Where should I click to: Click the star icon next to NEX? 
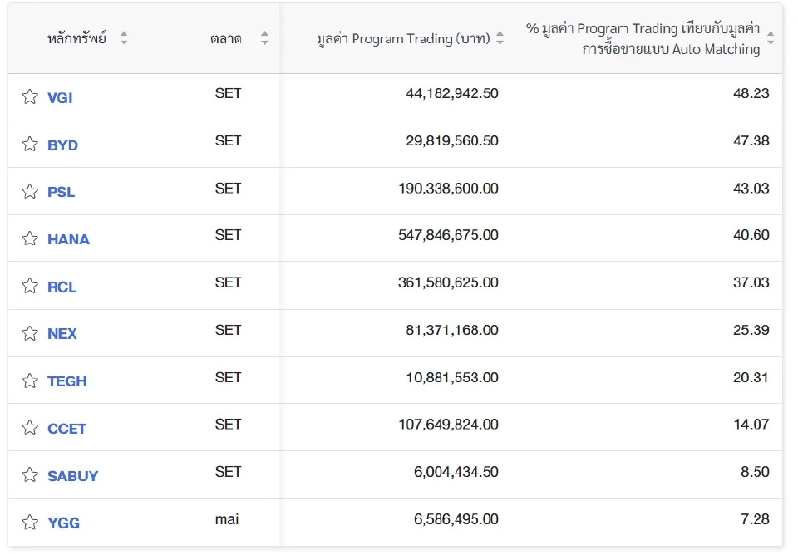[x=30, y=333]
